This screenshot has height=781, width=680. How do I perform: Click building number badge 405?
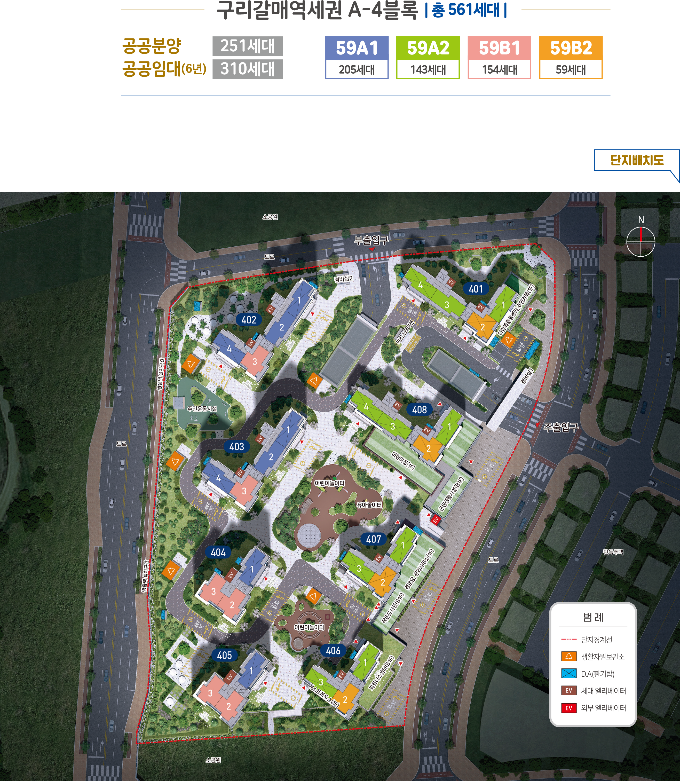(x=224, y=655)
